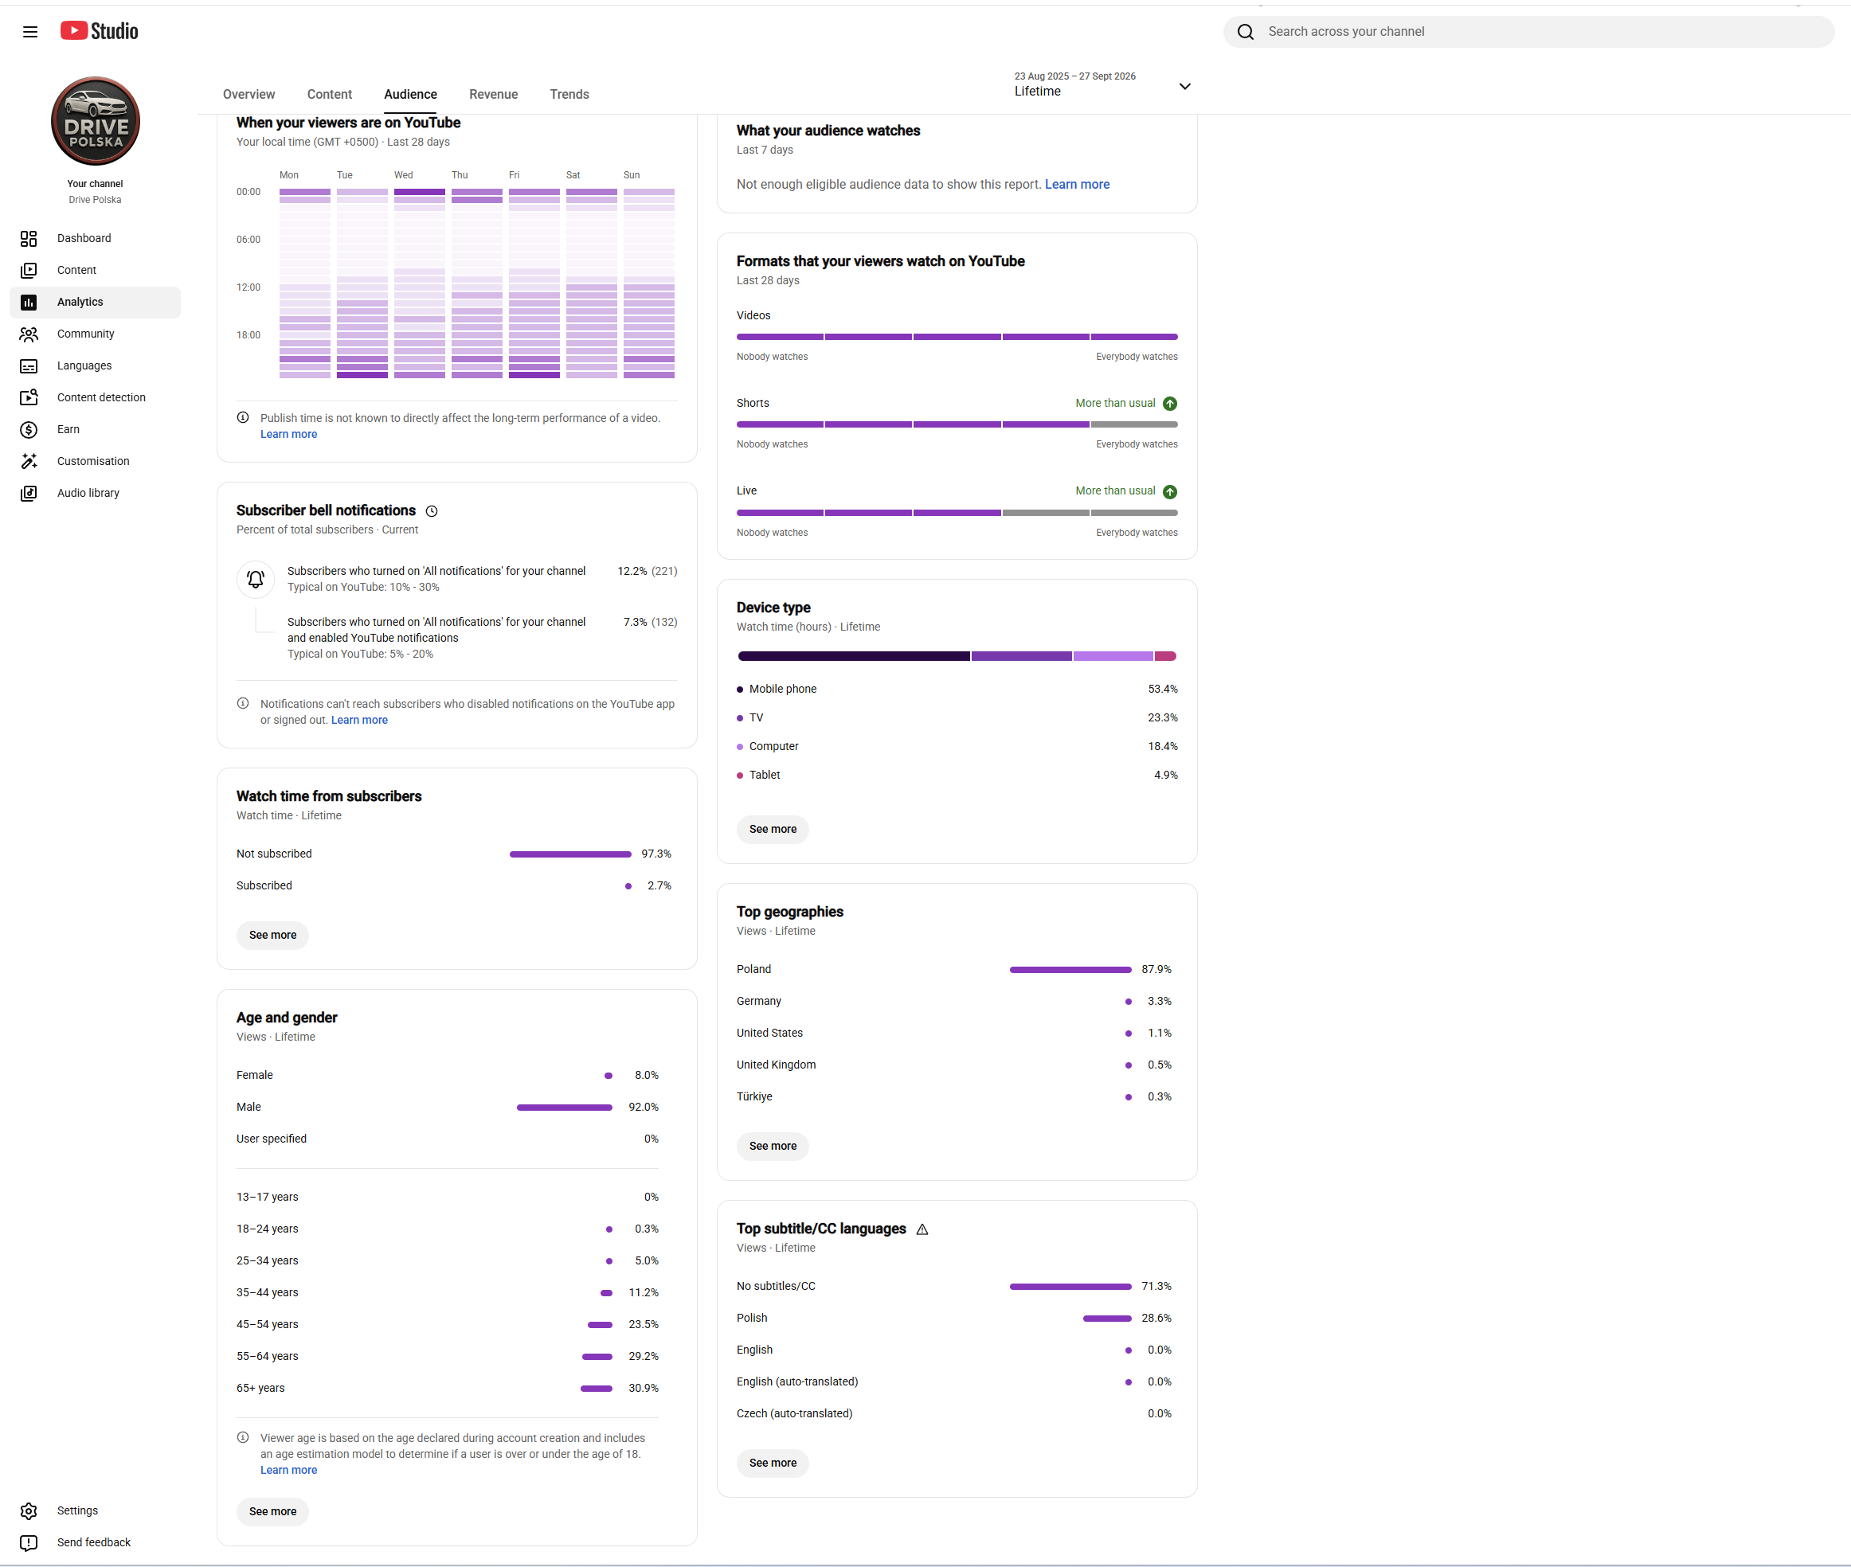Screen dimensions: 1851x1567
Task: Click the Drive Polska channel avatar
Action: coord(95,121)
